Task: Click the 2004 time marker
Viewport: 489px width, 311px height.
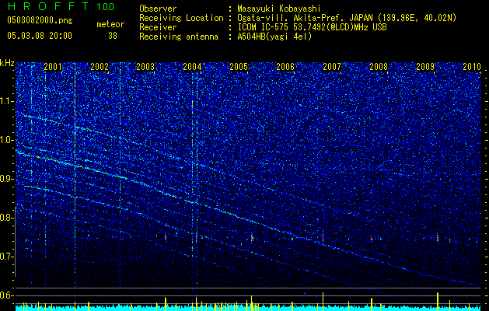Action: tap(193, 66)
